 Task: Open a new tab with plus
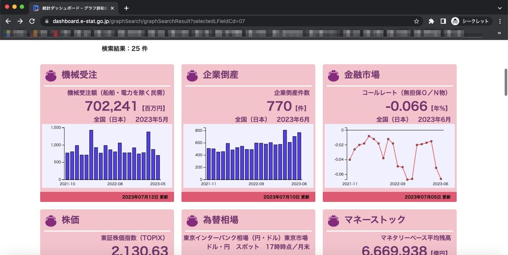pyautogui.click(x=126, y=8)
